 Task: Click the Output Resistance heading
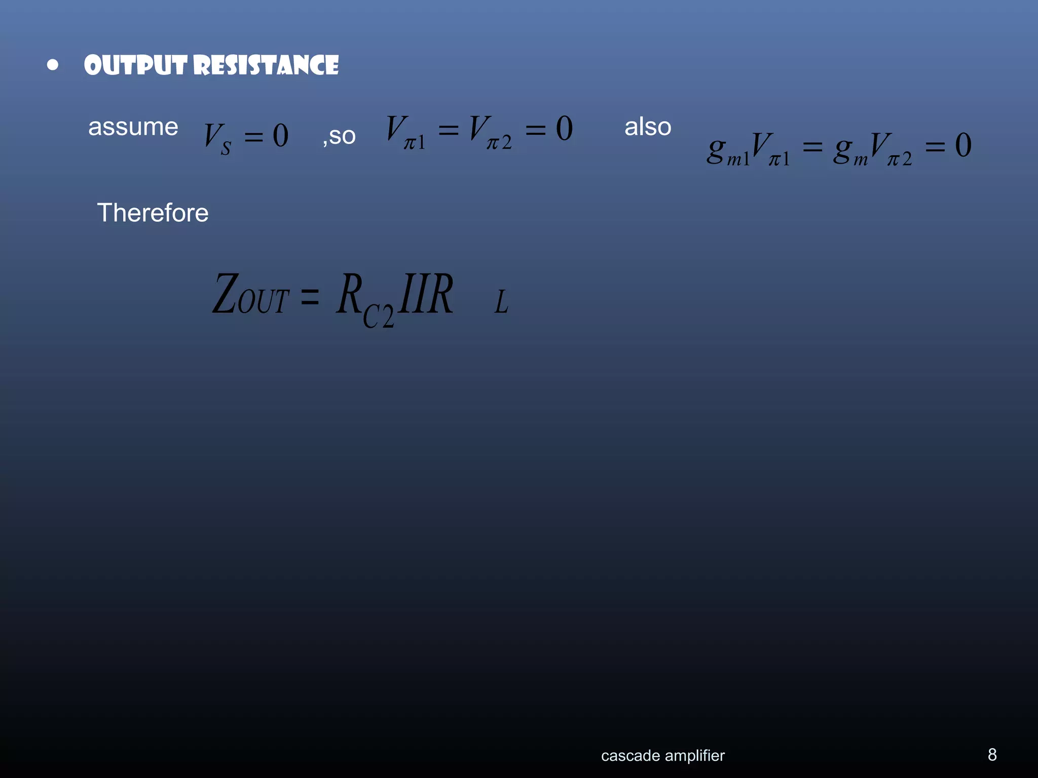(211, 65)
